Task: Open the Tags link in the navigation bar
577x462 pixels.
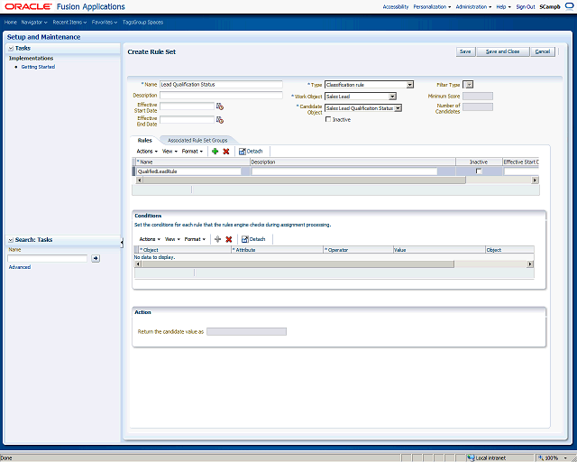Action: point(127,22)
